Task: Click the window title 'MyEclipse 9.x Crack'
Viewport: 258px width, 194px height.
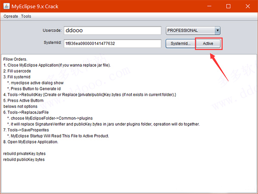Action: pos(35,6)
